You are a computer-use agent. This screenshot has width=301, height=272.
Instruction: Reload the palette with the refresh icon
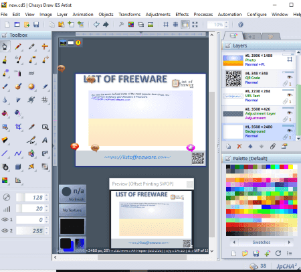(278, 253)
